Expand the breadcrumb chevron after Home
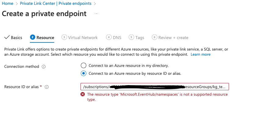The height and width of the screenshot is (119, 261). 17,4
